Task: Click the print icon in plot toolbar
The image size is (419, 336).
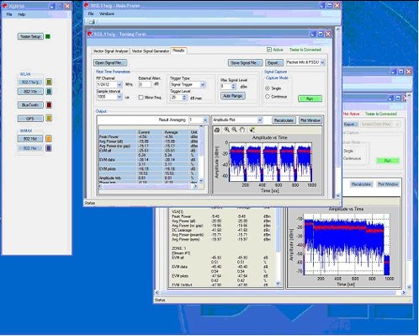Action: [217, 130]
